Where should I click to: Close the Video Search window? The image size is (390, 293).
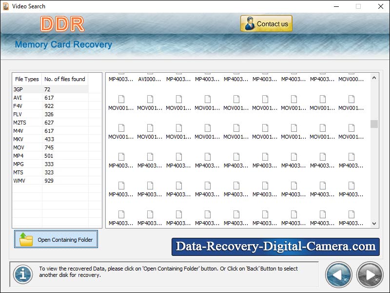381,6
